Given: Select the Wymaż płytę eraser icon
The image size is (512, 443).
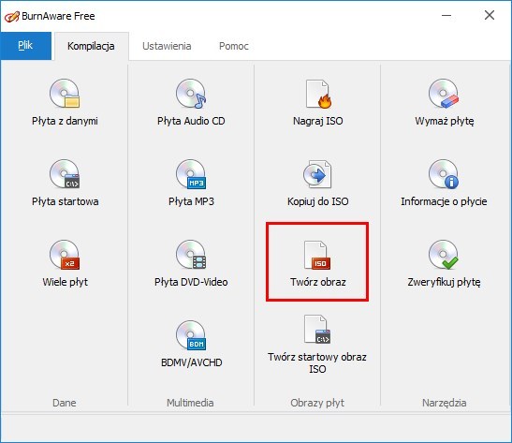Looking at the screenshot, I should click(x=444, y=94).
